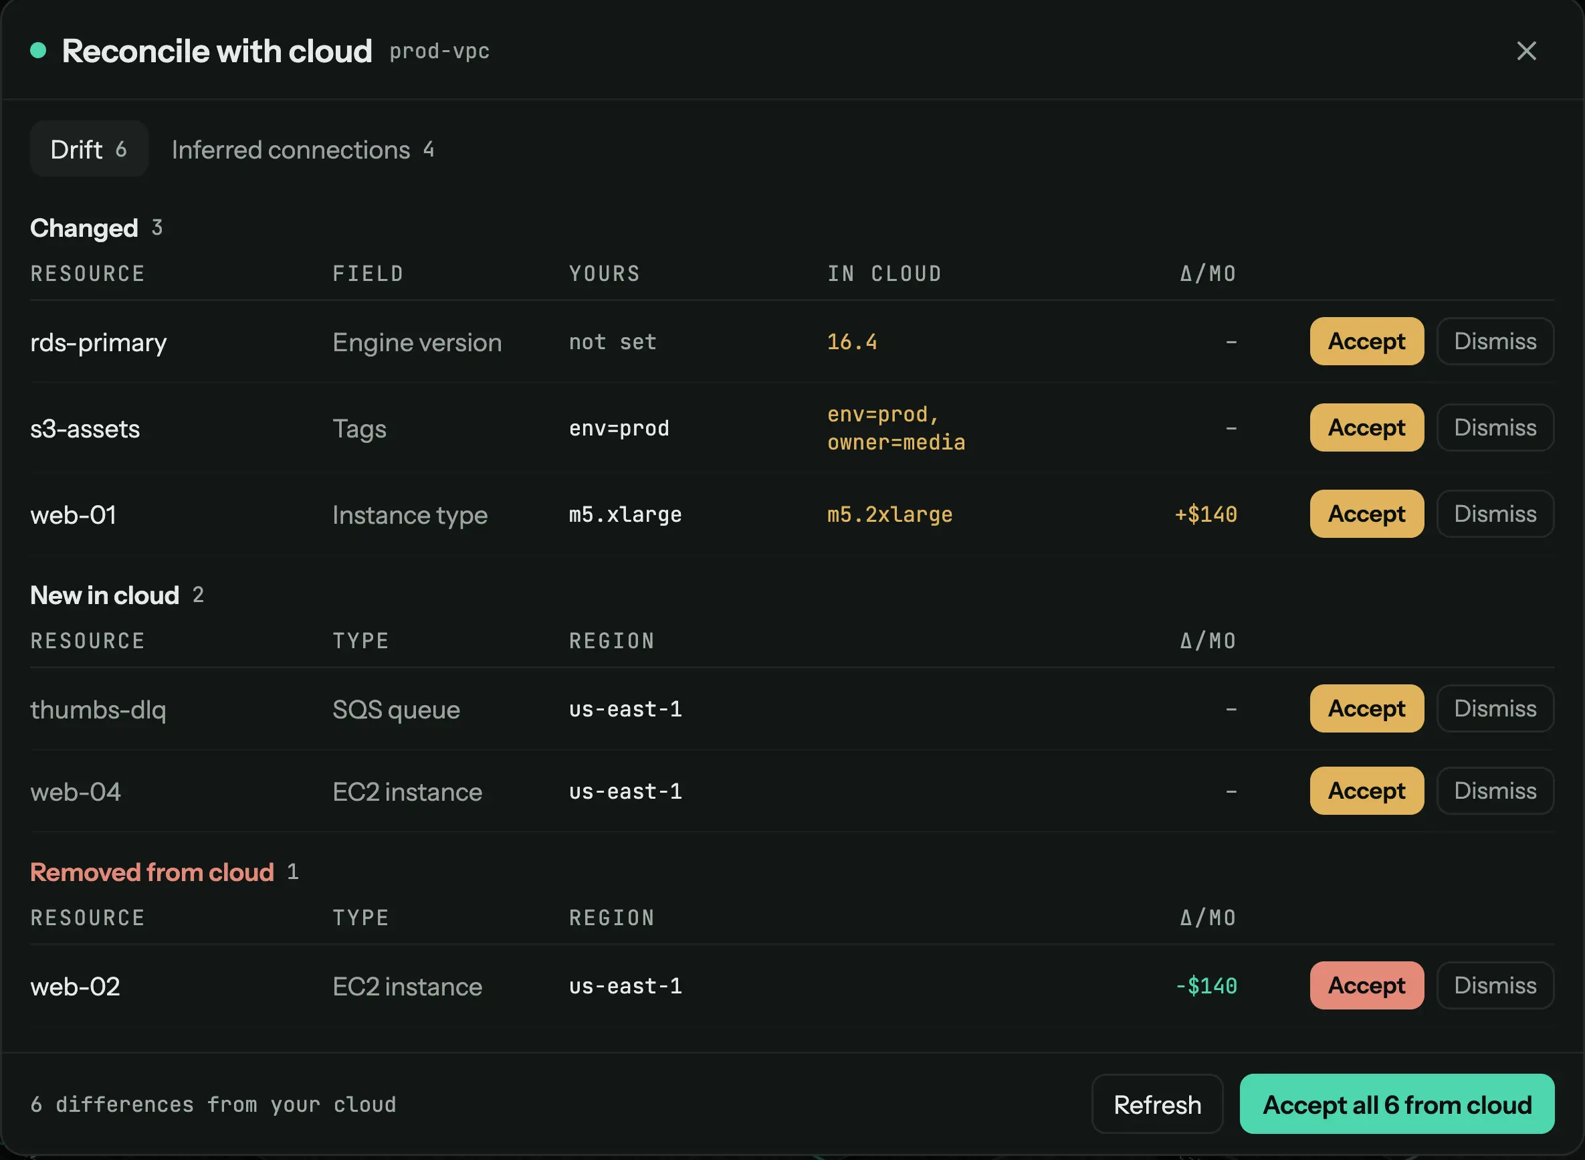Click the green status dot beside title
The height and width of the screenshot is (1160, 1585).
pos(39,51)
